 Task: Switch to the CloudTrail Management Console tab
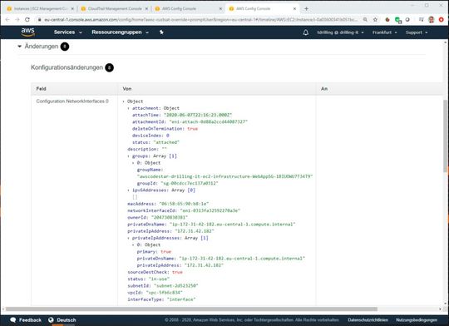tap(115, 8)
